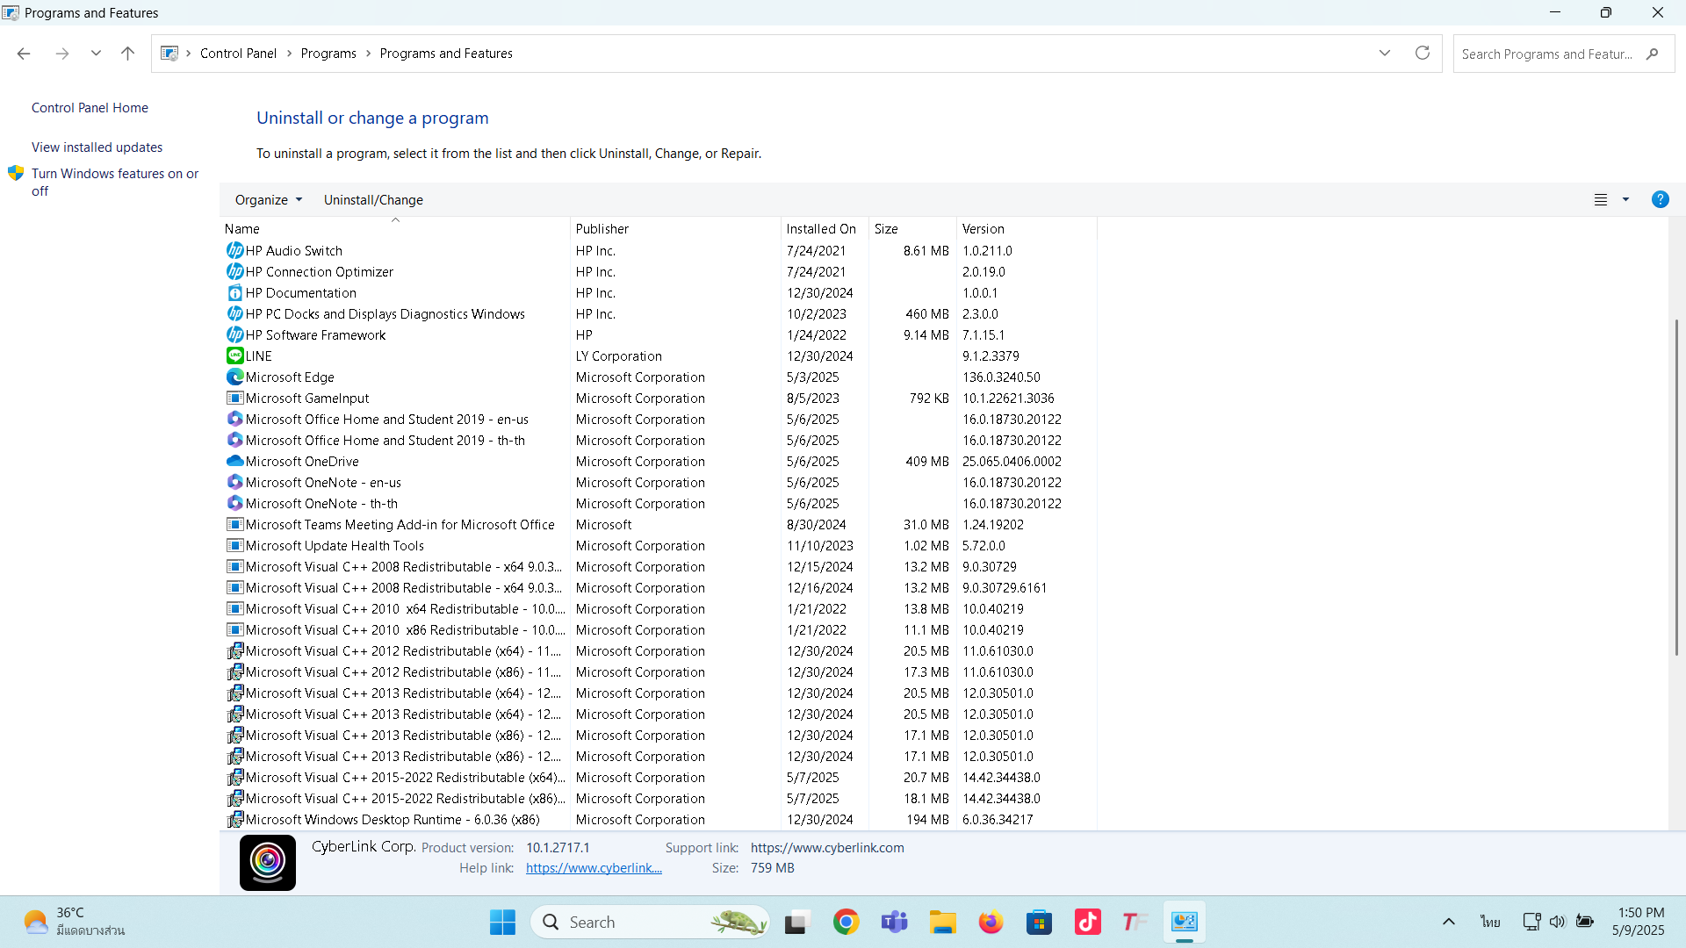
Task: Navigate to Programs in the breadcrumb
Action: (328, 54)
